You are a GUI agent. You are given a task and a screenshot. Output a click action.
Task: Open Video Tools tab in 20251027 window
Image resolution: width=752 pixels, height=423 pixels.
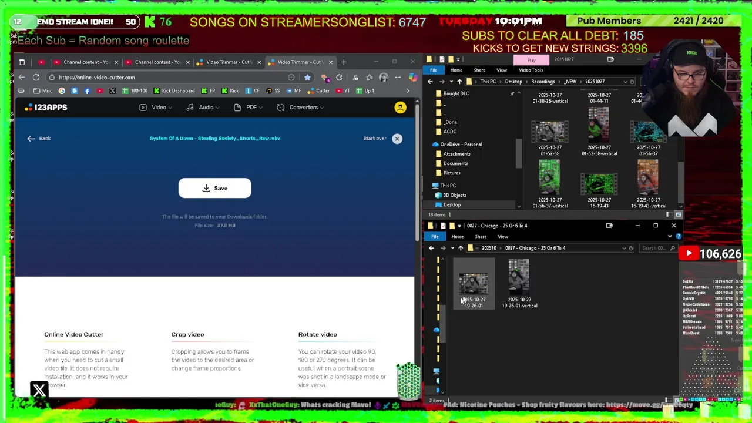[x=531, y=70]
